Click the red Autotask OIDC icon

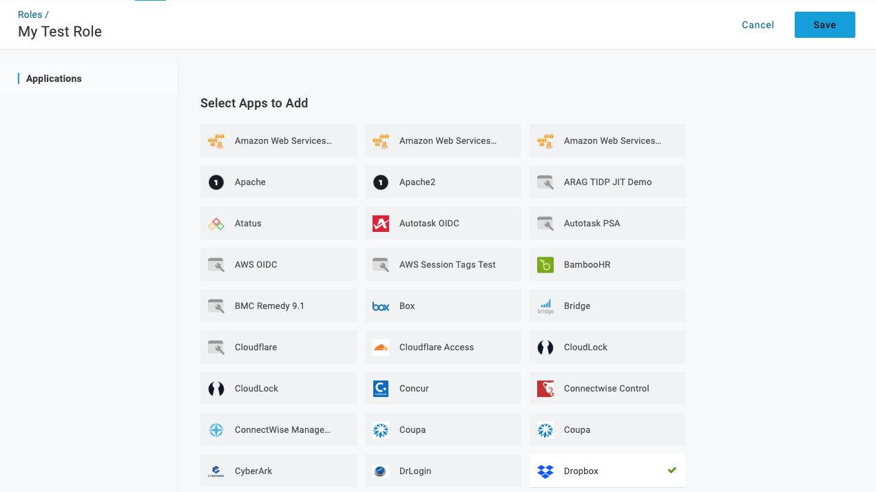click(x=381, y=224)
